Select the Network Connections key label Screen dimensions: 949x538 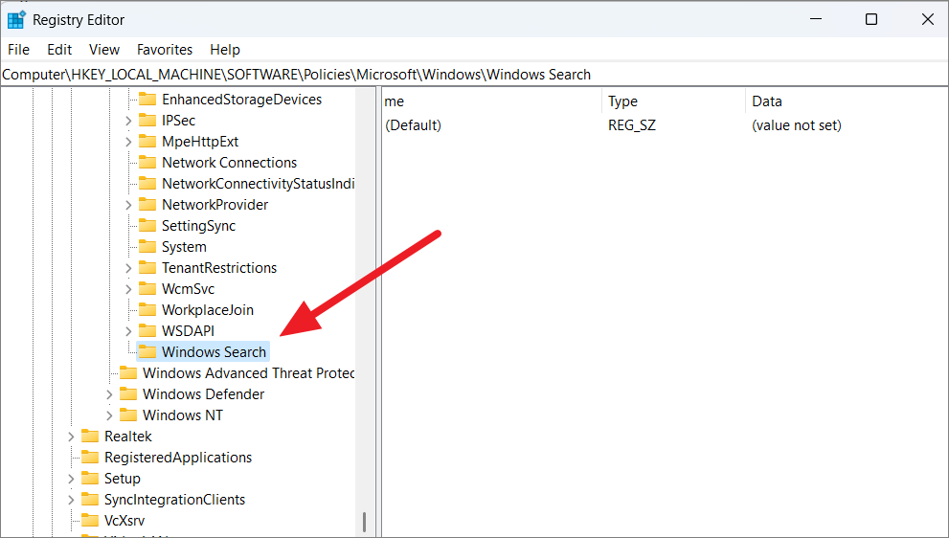coord(230,163)
